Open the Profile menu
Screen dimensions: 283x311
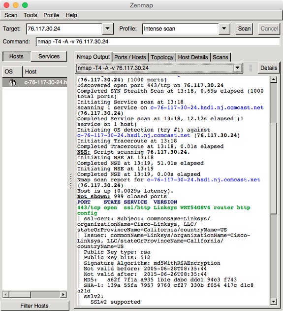pos(51,15)
